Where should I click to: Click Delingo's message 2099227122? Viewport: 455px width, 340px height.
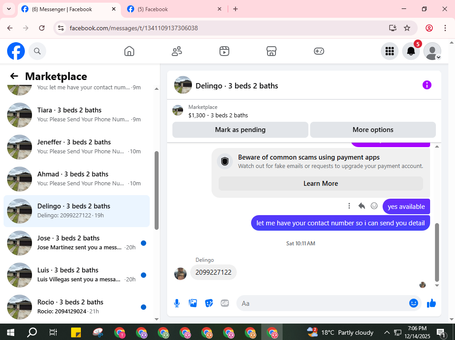tap(213, 272)
